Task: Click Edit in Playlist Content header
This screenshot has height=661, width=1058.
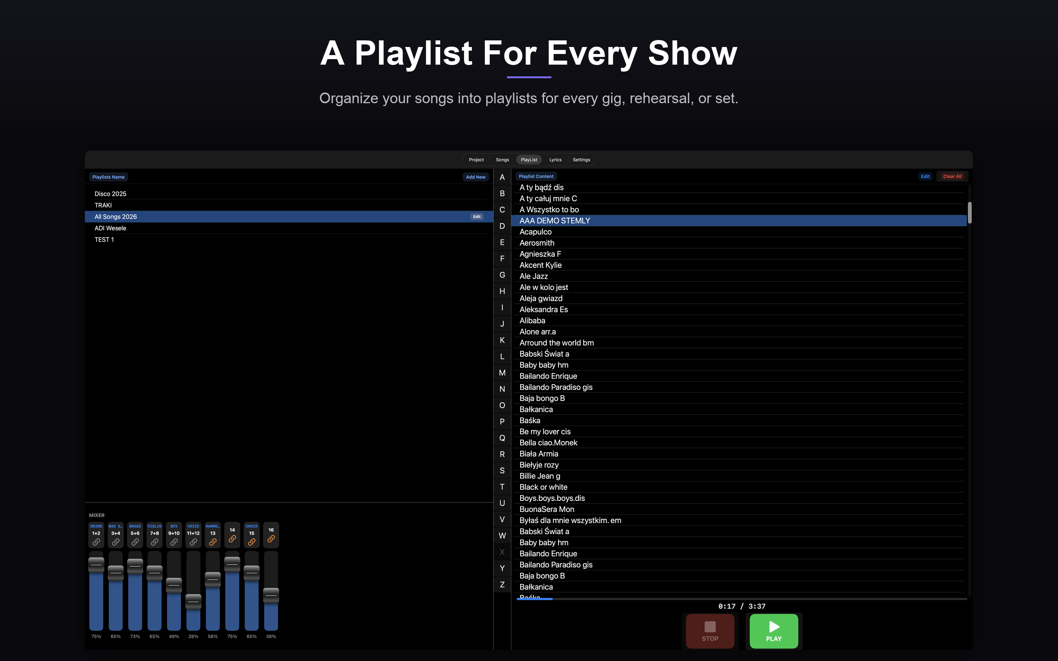Action: click(x=925, y=177)
